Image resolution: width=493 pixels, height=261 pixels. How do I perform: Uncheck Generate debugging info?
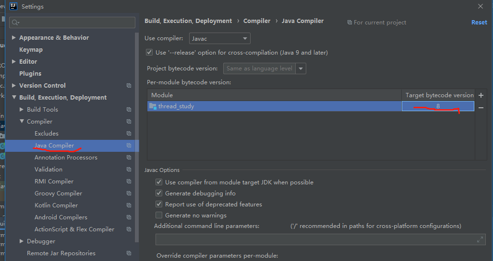(x=159, y=193)
